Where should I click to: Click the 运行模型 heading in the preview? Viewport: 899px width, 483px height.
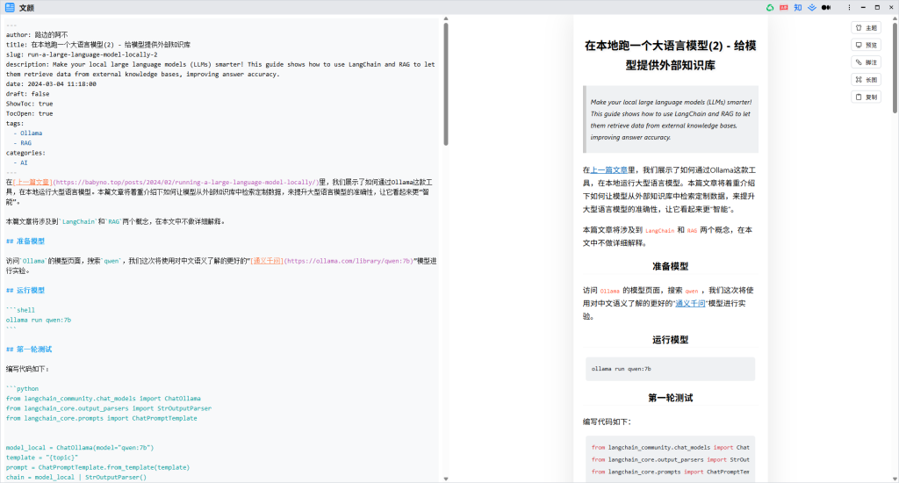(x=670, y=340)
